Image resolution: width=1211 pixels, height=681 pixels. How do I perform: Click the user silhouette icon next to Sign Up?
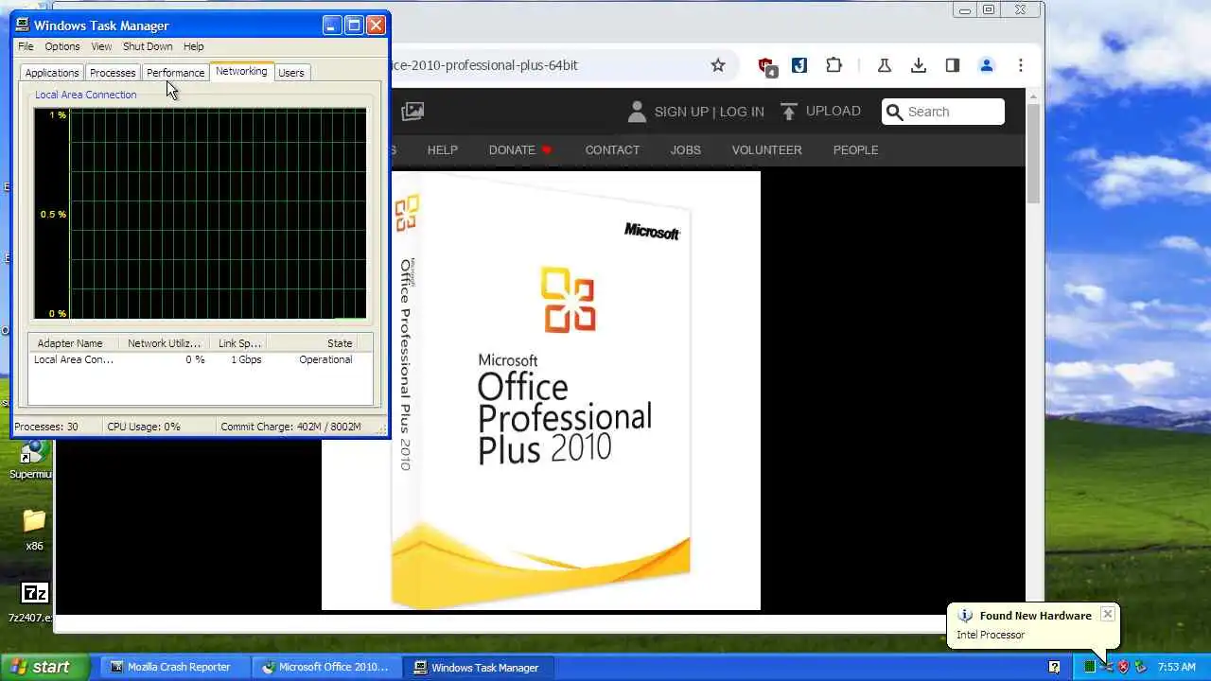(637, 112)
